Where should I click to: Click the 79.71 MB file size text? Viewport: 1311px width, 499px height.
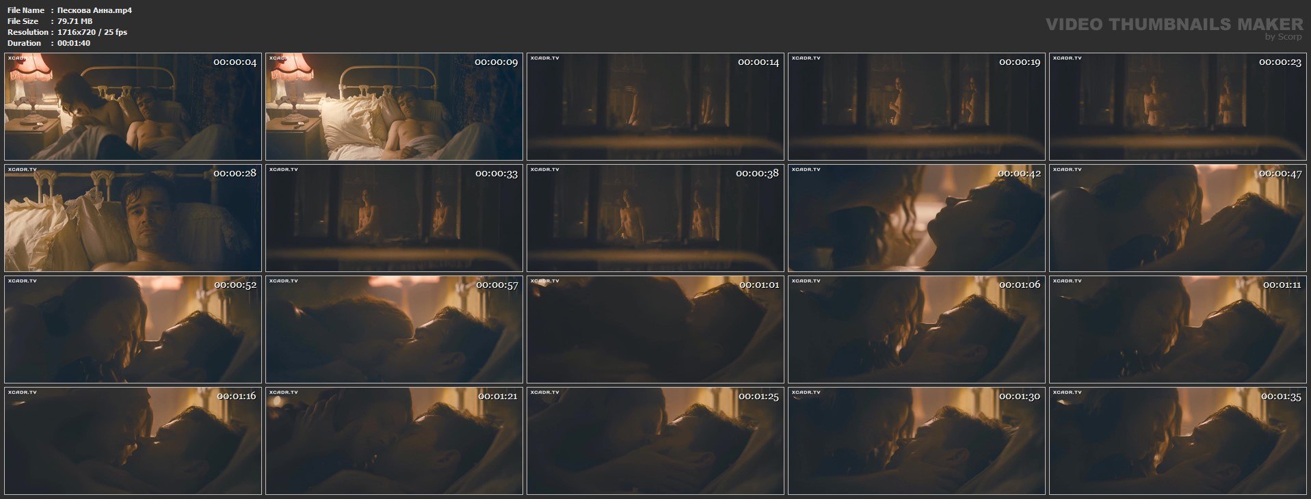pos(75,21)
